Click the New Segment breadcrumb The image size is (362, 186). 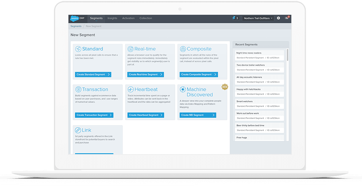pos(94,26)
